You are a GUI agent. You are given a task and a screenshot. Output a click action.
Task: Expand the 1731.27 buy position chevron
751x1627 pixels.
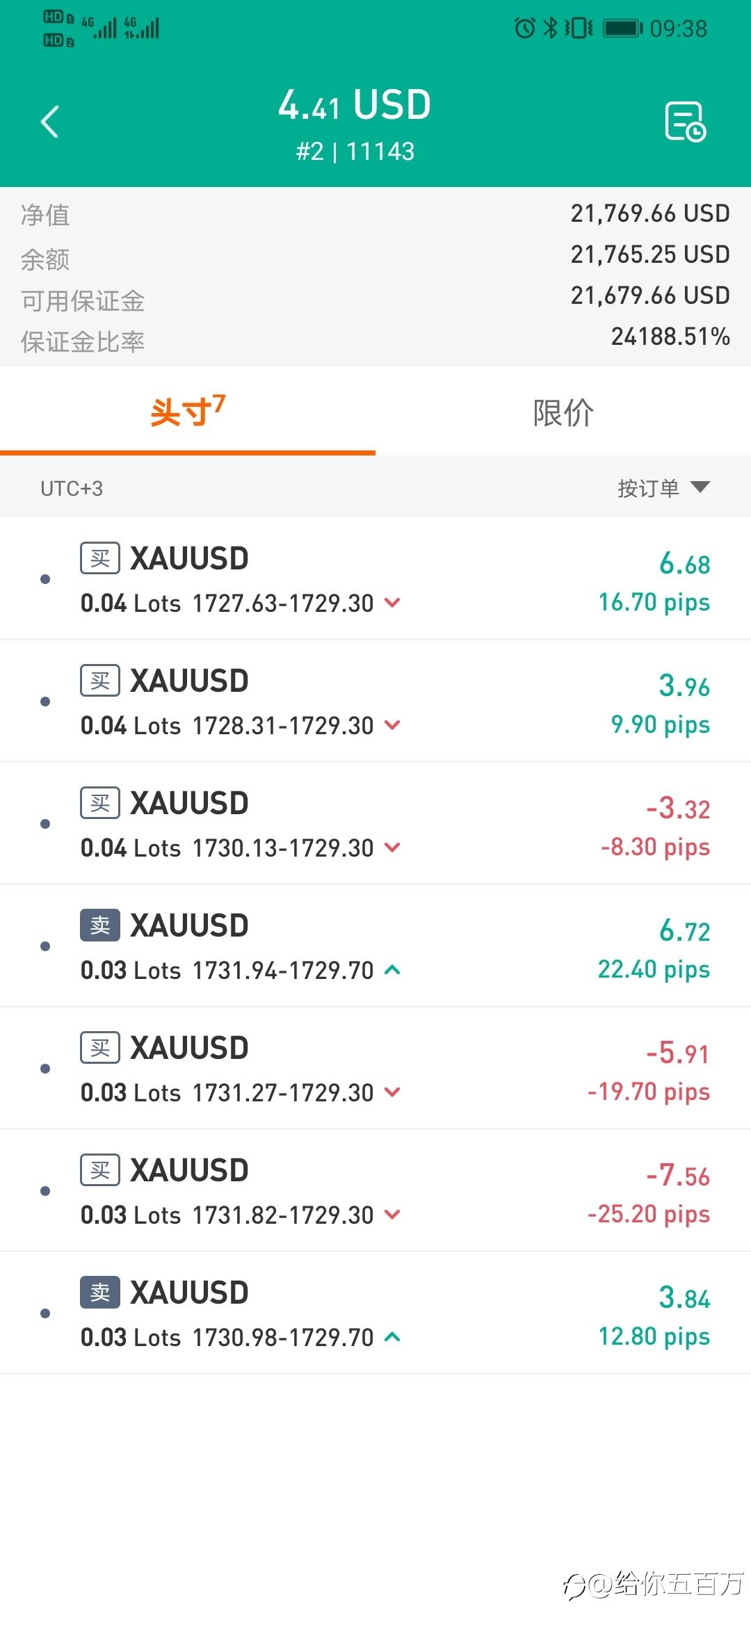pos(392,1092)
